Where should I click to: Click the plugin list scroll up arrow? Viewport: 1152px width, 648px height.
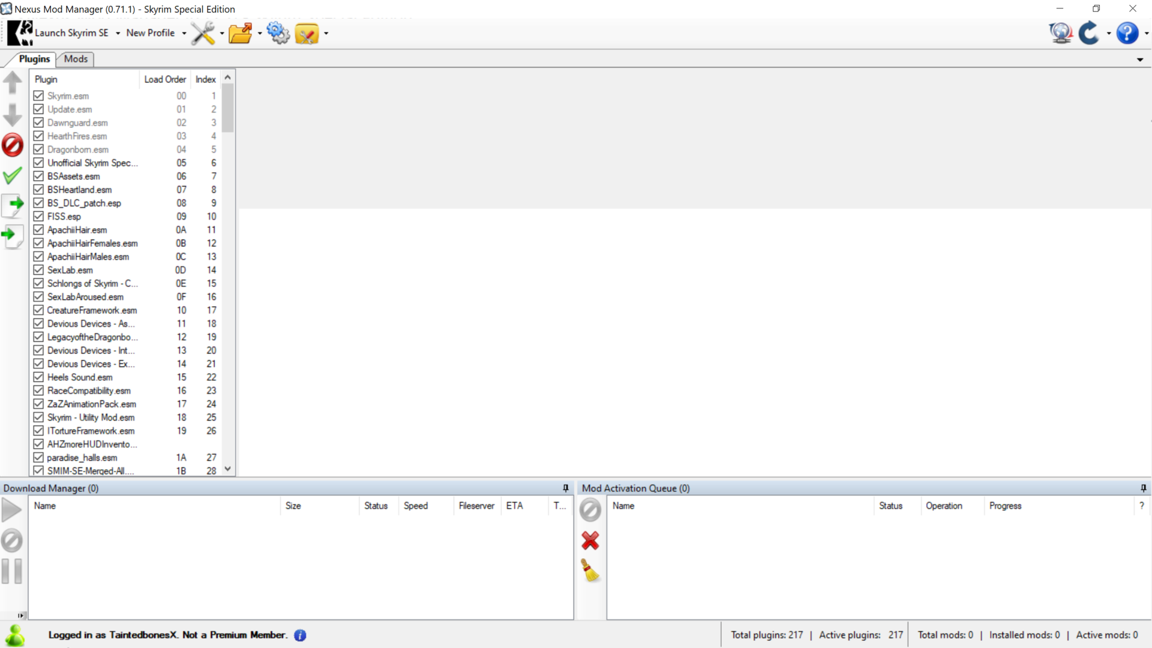[227, 77]
